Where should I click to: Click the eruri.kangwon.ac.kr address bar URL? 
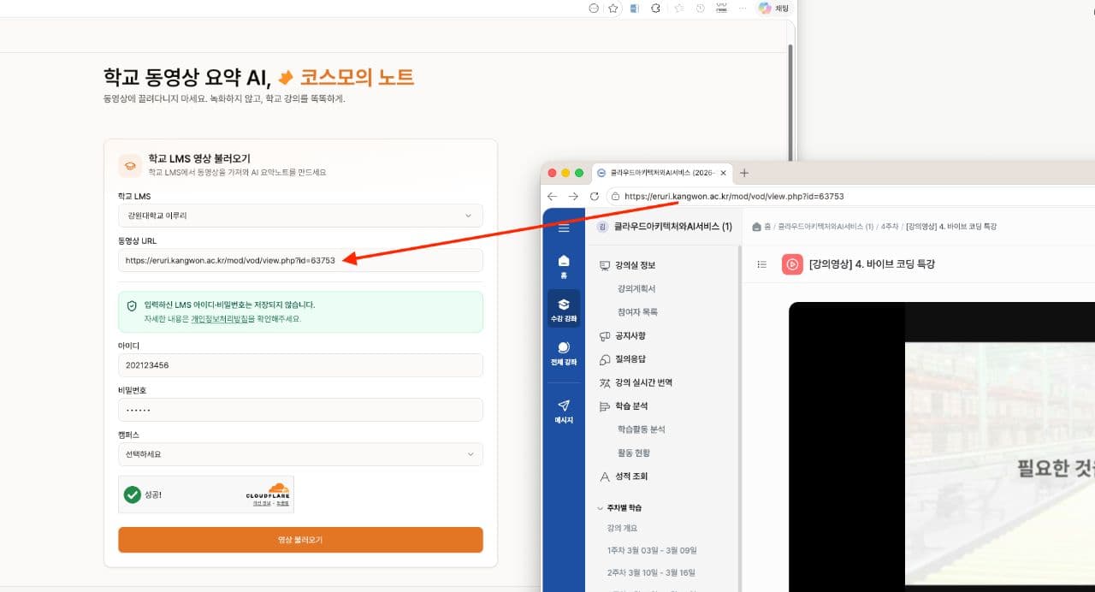coord(734,196)
